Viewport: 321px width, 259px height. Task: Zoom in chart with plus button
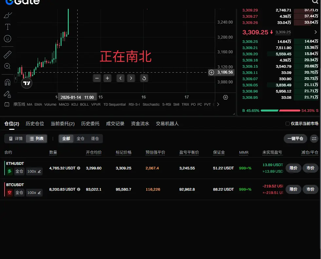point(107,78)
